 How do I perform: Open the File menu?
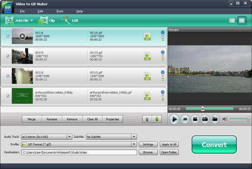[x=22, y=11]
